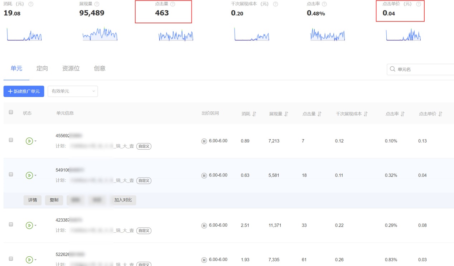Image resolution: width=454 pixels, height=266 pixels.
Task: Check the box for unit 455692
Action: click(x=11, y=140)
